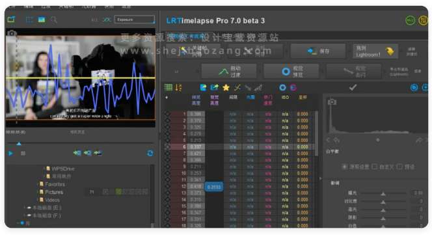
Task: Expand the local disk (F:) tree node
Action: [24, 215]
